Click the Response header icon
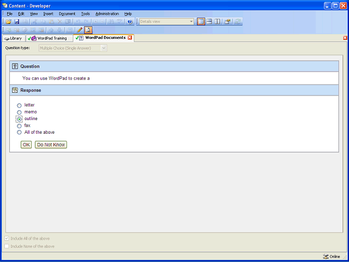 coord(15,90)
